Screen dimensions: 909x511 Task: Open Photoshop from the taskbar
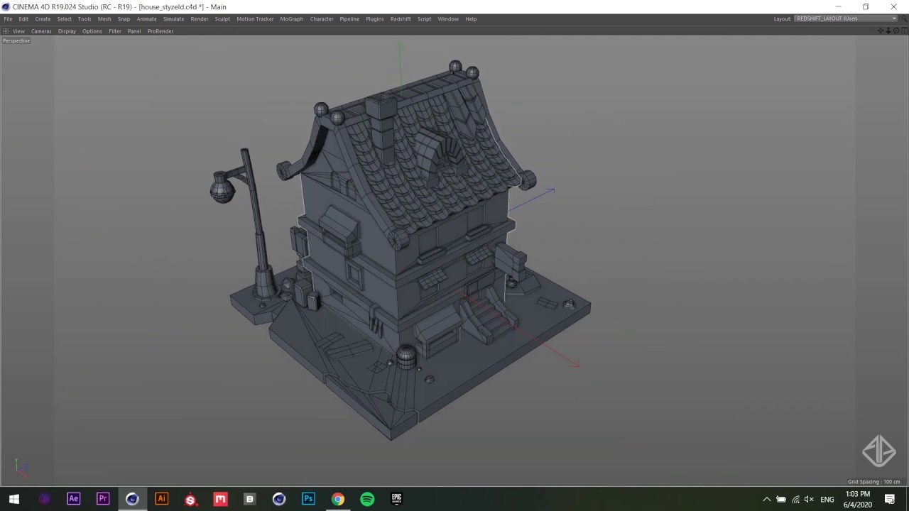coord(308,499)
